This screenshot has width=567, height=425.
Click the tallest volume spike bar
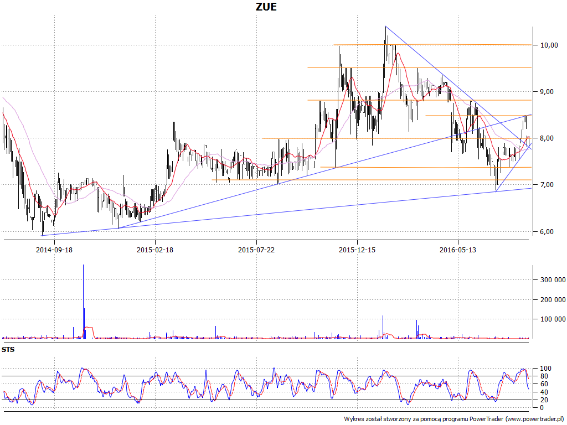(83, 302)
